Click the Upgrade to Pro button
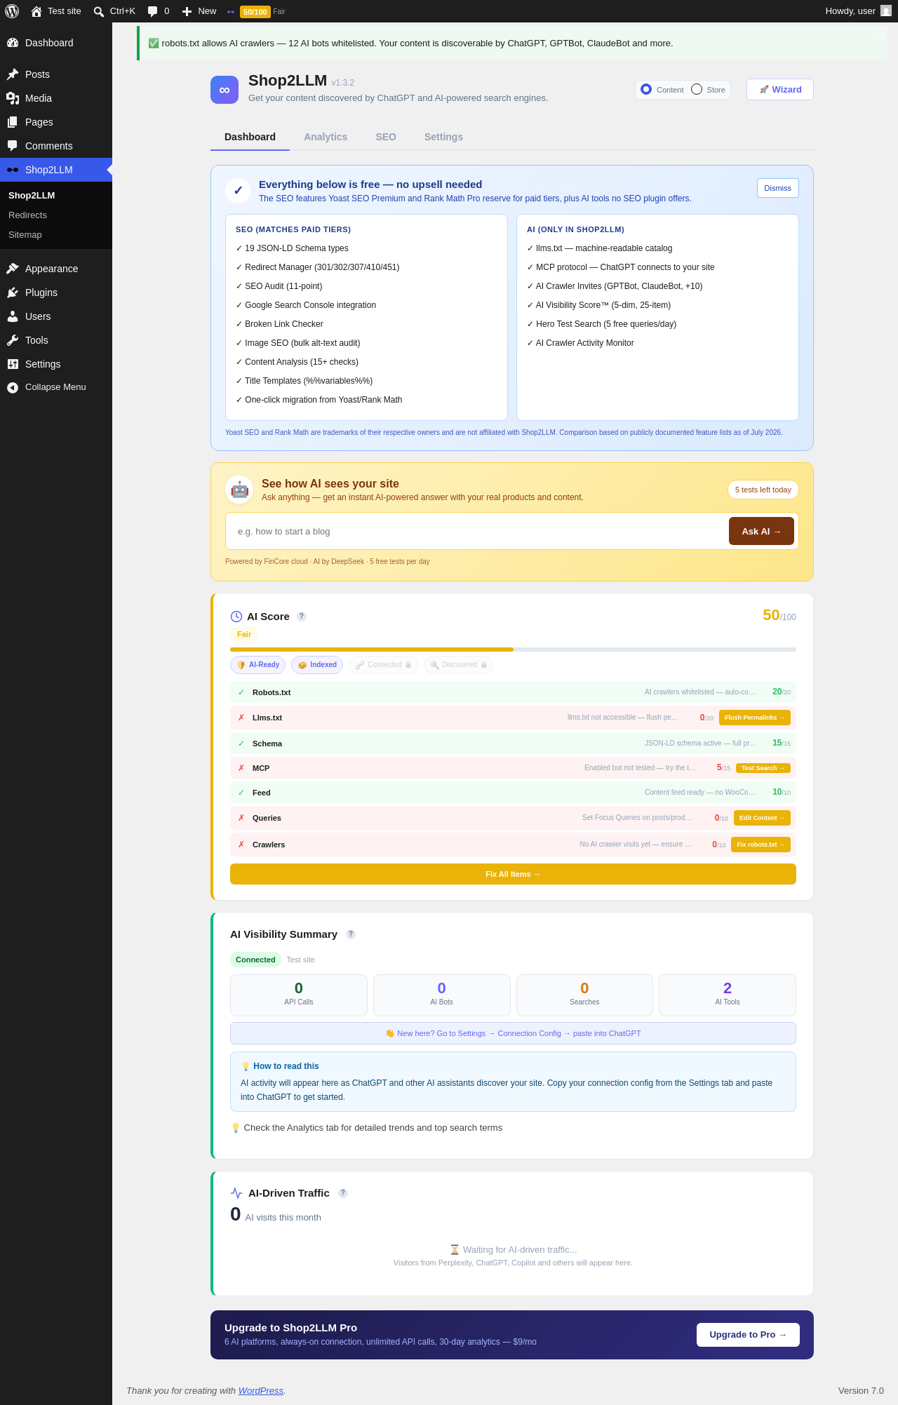 [x=748, y=1335]
